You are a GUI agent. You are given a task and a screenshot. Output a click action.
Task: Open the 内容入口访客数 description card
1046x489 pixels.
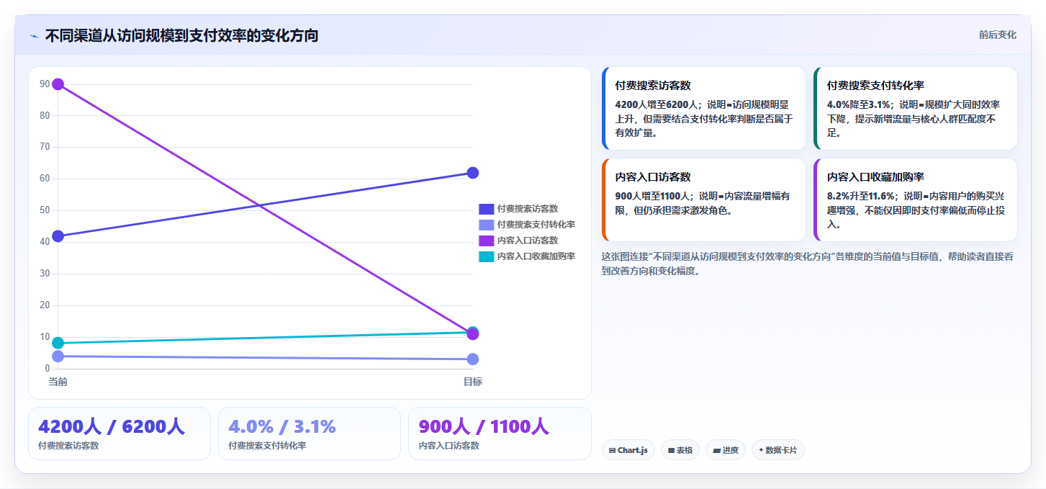[703, 199]
